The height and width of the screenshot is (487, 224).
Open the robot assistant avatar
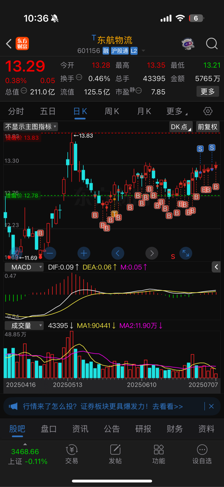point(188,44)
